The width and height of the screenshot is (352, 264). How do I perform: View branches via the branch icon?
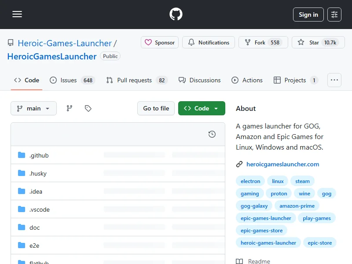(x=70, y=108)
